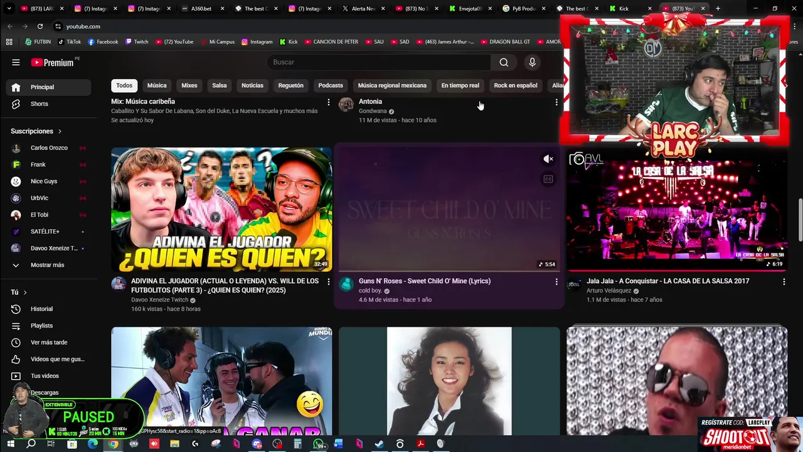803x452 pixels.
Task: Select the Reguetón filter chip
Action: click(290, 85)
